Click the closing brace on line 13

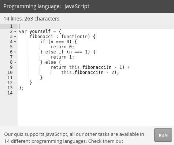pyautogui.click(x=20, y=88)
